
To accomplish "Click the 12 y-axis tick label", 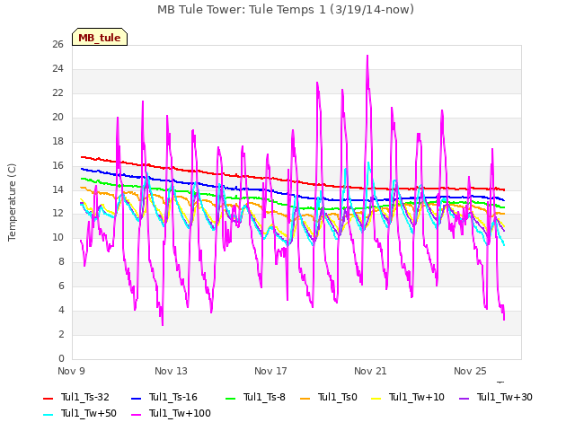I will [57, 214].
